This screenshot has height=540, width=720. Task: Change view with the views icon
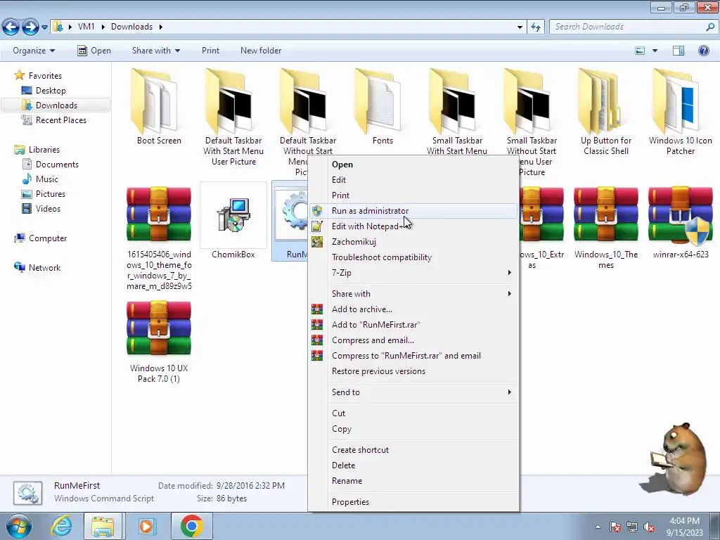[640, 51]
